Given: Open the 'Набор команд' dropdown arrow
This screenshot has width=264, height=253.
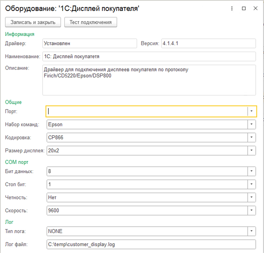Looking at the screenshot, I should [252, 124].
